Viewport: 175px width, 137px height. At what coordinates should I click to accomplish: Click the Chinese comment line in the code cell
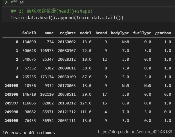(51, 11)
